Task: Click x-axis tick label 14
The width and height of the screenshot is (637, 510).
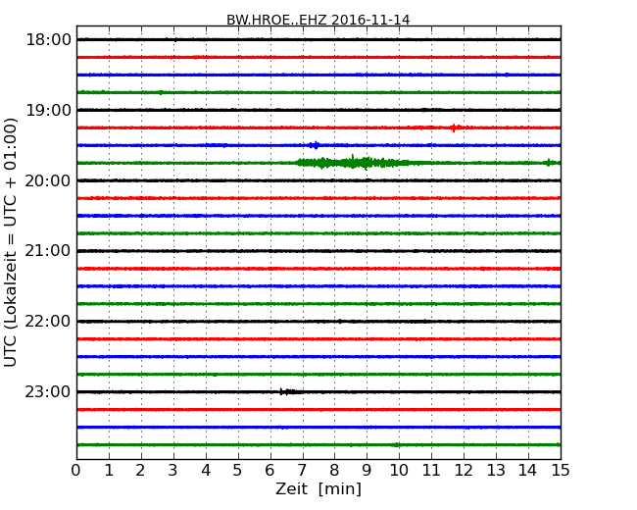Action: (x=528, y=470)
